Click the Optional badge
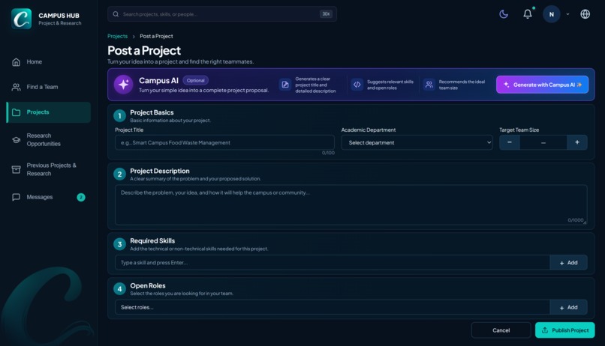Screen dimensions: 605x346 [x=196, y=80]
